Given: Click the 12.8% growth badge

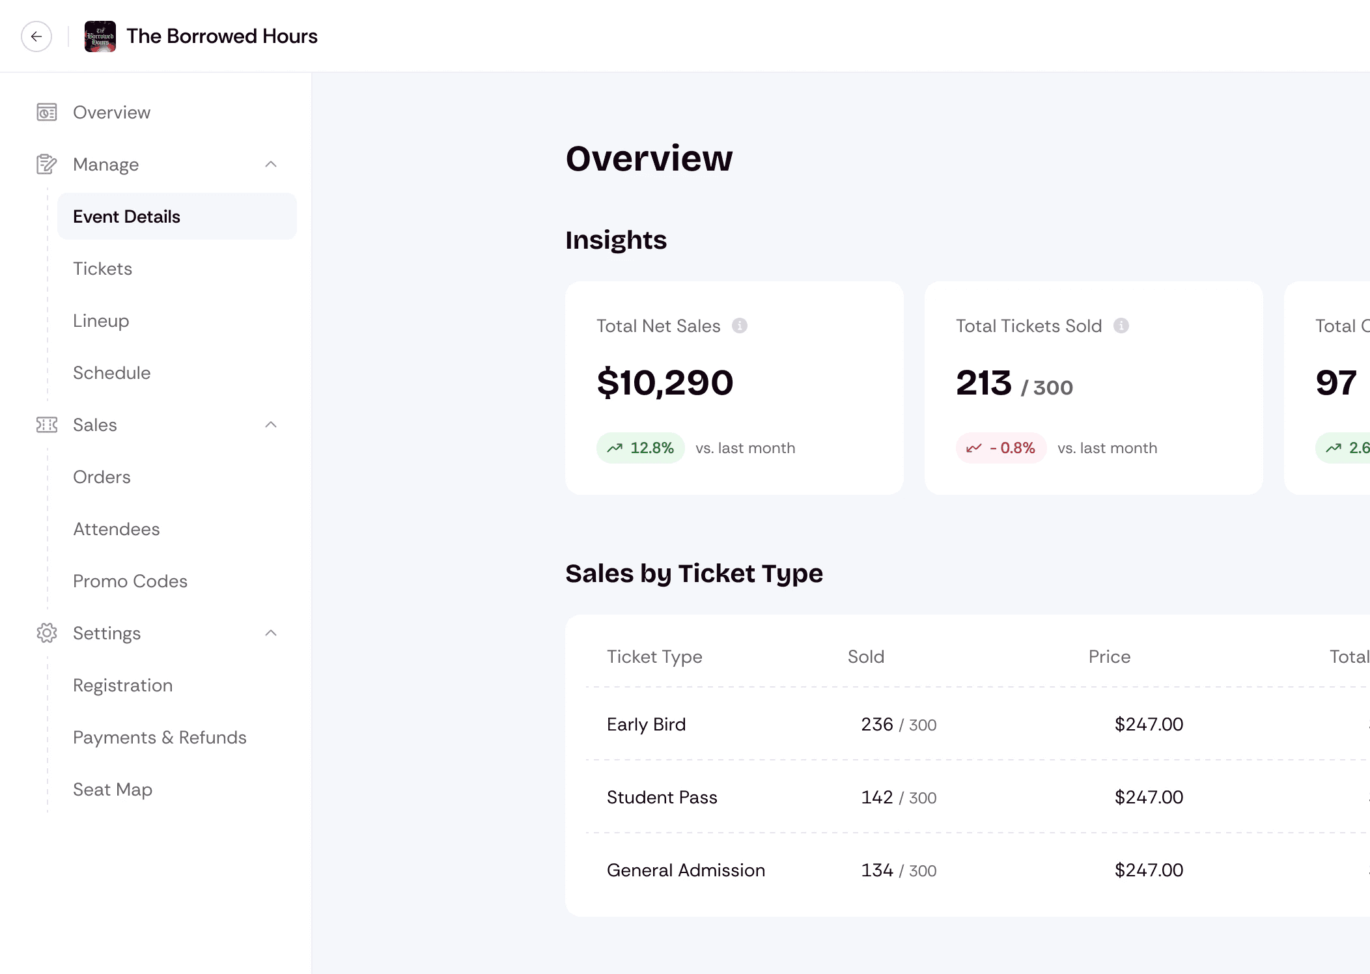Looking at the screenshot, I should (x=641, y=448).
